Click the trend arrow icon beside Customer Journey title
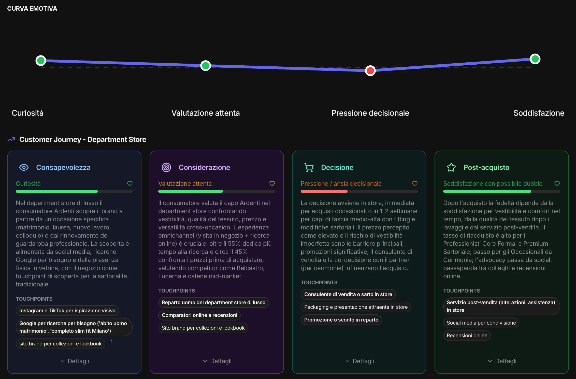576x379 pixels. (11, 139)
